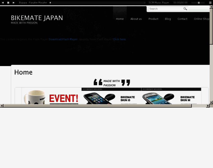213x168 pixels.
Task: Click the vertical scrollbar thumb
Action: [211, 26]
